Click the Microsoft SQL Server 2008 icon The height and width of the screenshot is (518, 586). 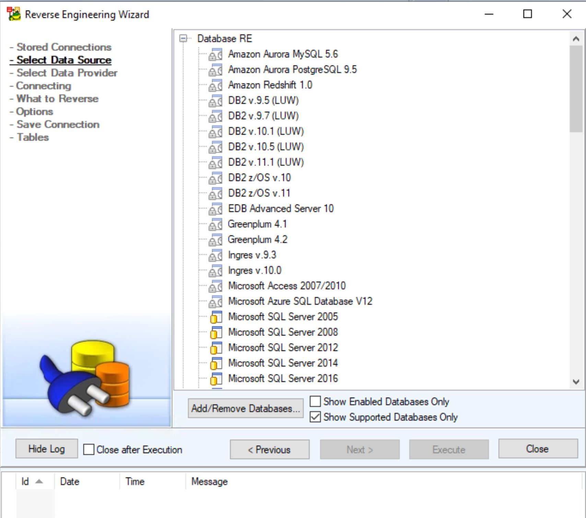click(x=216, y=332)
